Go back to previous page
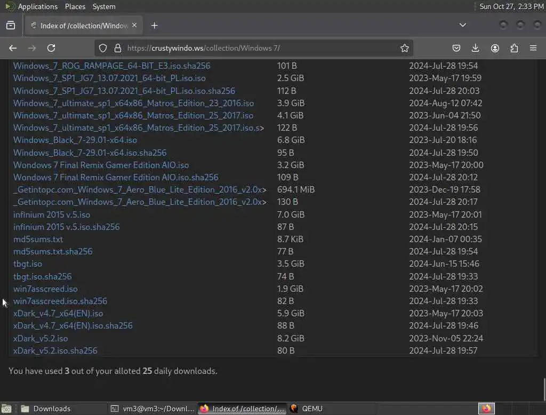546x415 pixels. tap(13, 48)
